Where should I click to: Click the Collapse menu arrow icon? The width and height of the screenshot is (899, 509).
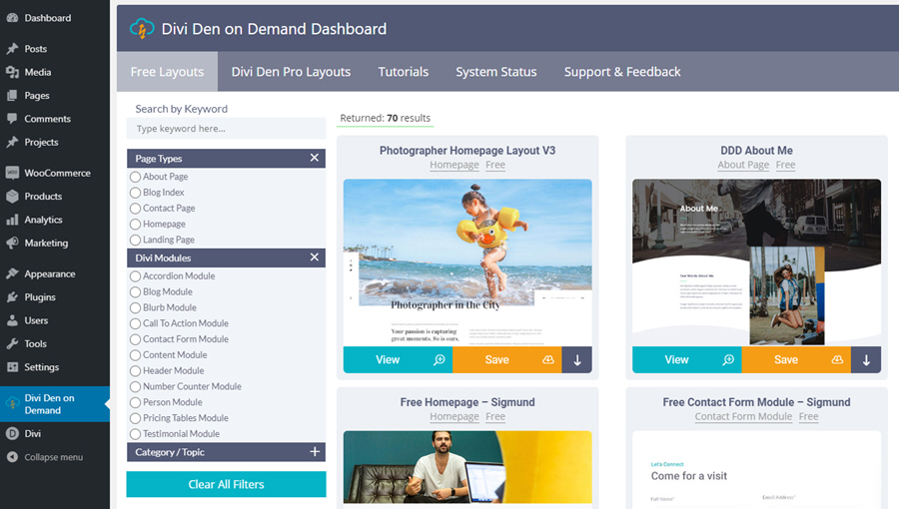tap(12, 457)
